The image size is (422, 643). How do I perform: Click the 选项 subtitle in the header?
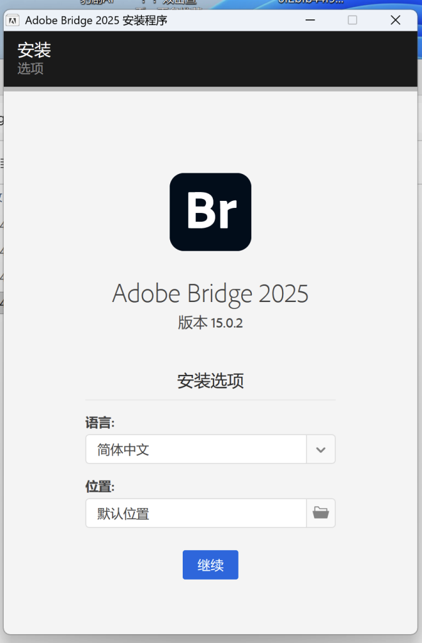(x=30, y=68)
